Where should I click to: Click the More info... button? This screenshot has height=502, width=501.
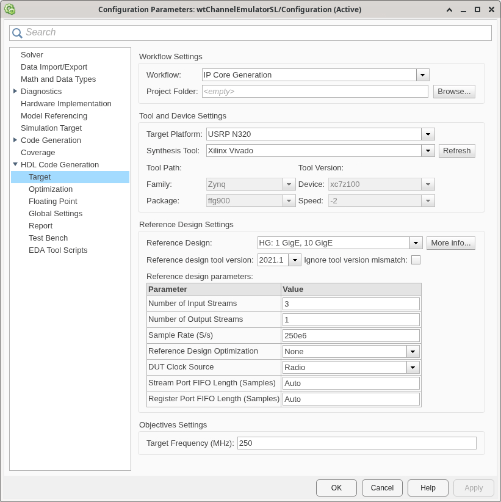451,243
